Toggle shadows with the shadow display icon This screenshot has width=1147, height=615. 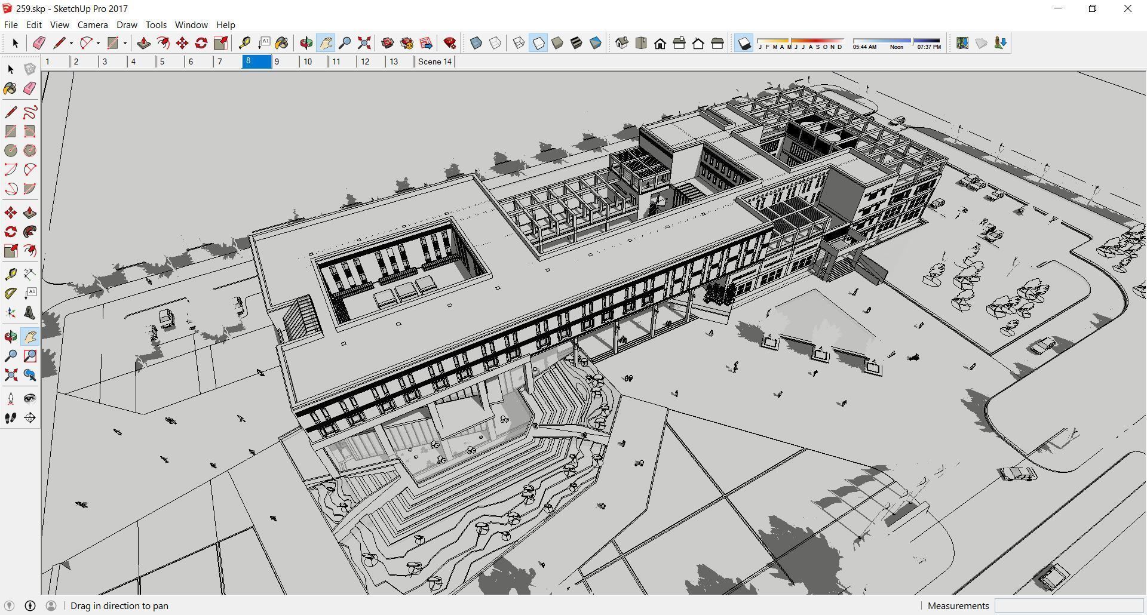tap(744, 42)
